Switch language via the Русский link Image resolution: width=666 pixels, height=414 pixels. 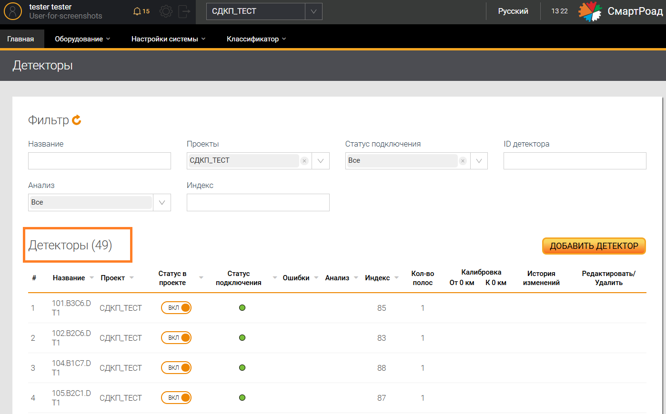[513, 11]
